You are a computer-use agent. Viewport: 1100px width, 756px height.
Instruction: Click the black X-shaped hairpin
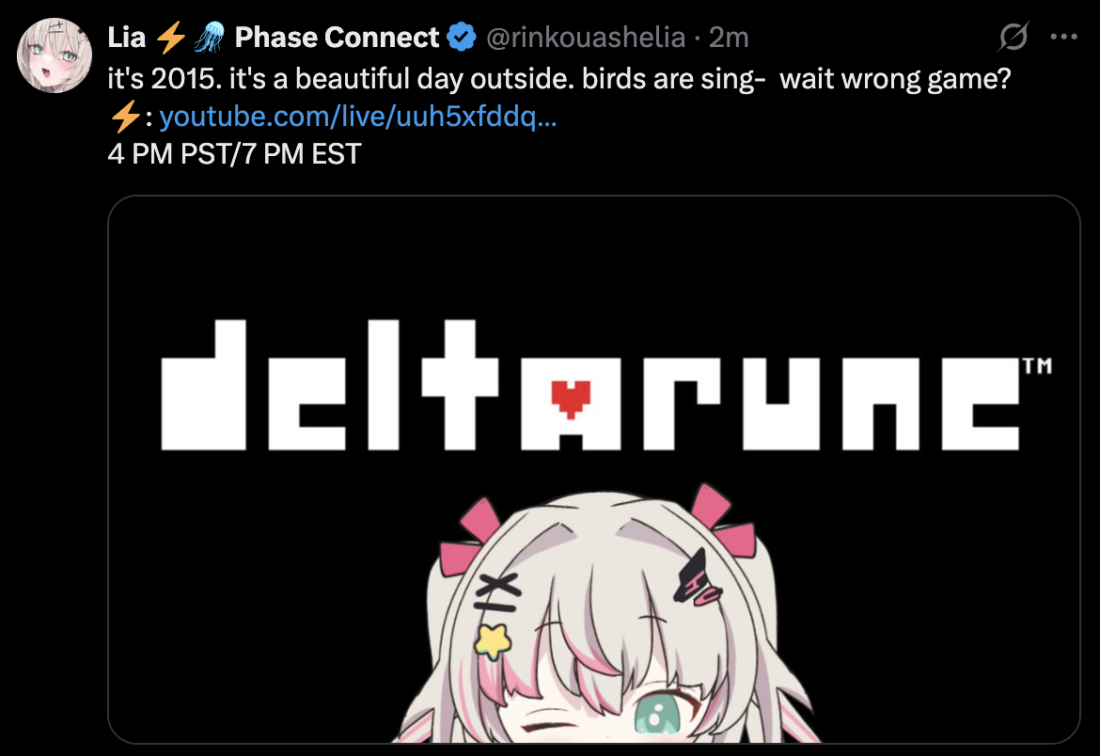pyautogui.click(x=496, y=592)
